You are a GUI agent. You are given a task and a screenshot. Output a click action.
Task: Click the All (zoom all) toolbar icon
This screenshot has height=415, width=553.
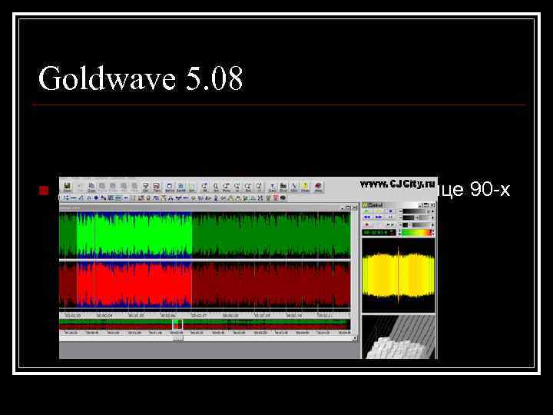(x=205, y=187)
